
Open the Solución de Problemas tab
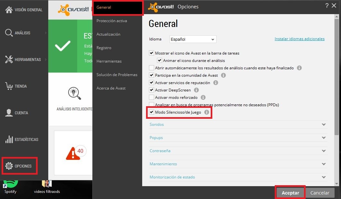(117, 75)
